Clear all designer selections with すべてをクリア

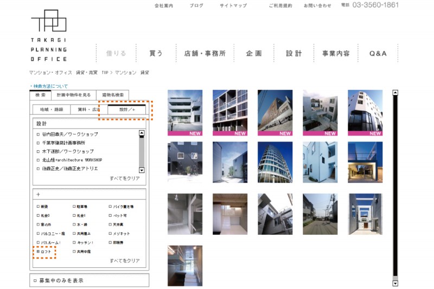tap(125, 178)
